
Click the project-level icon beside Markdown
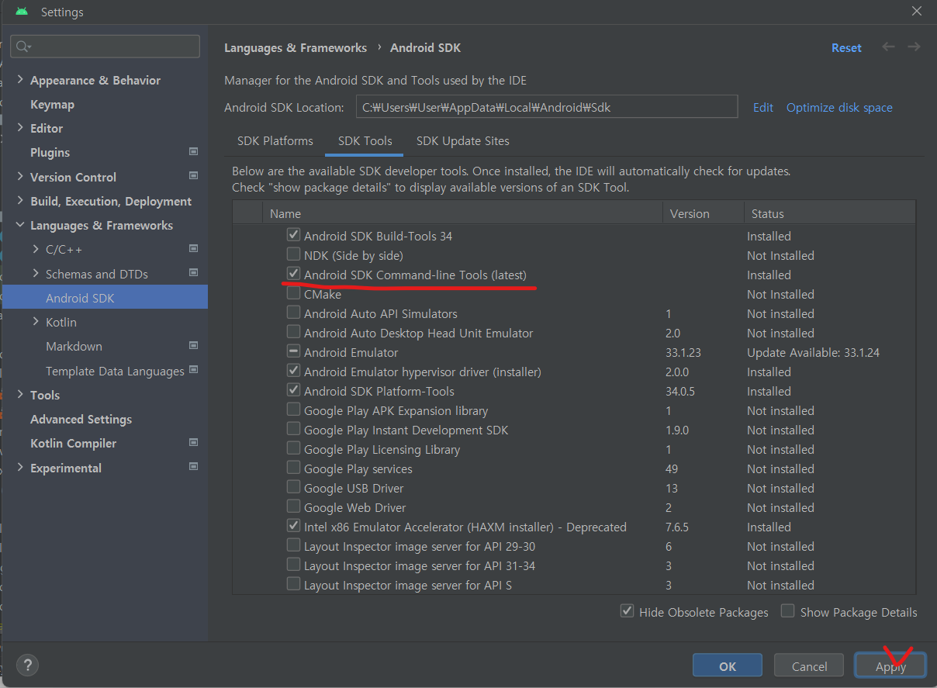coord(193,345)
